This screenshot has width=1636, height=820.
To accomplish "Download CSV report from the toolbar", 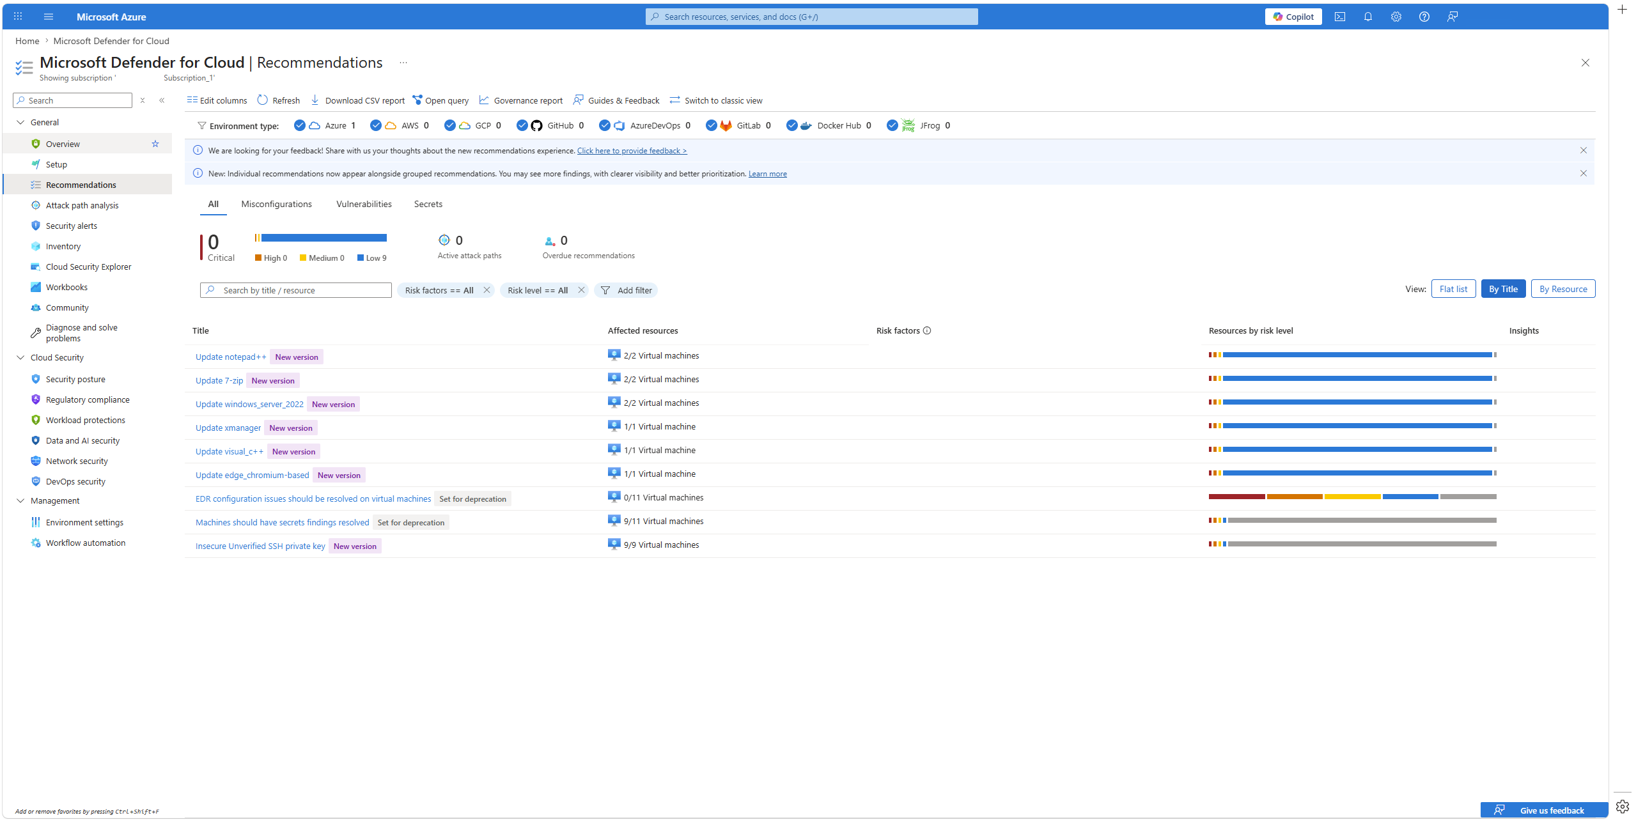I will 358,100.
